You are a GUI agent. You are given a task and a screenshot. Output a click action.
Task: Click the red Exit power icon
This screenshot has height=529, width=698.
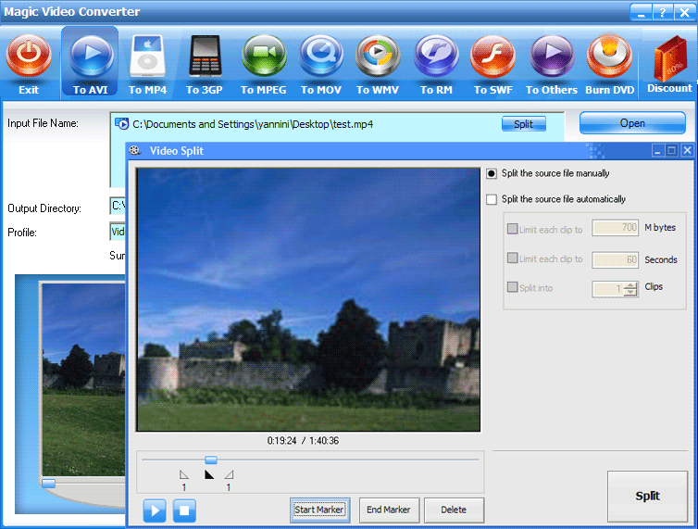tap(29, 57)
